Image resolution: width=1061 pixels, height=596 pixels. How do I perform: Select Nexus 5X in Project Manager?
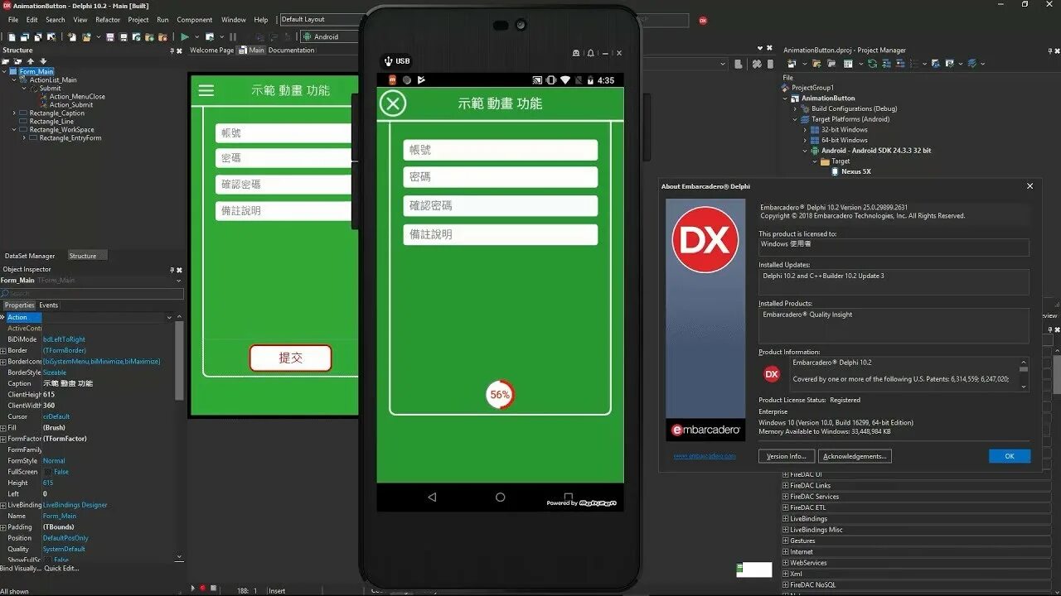(x=856, y=171)
